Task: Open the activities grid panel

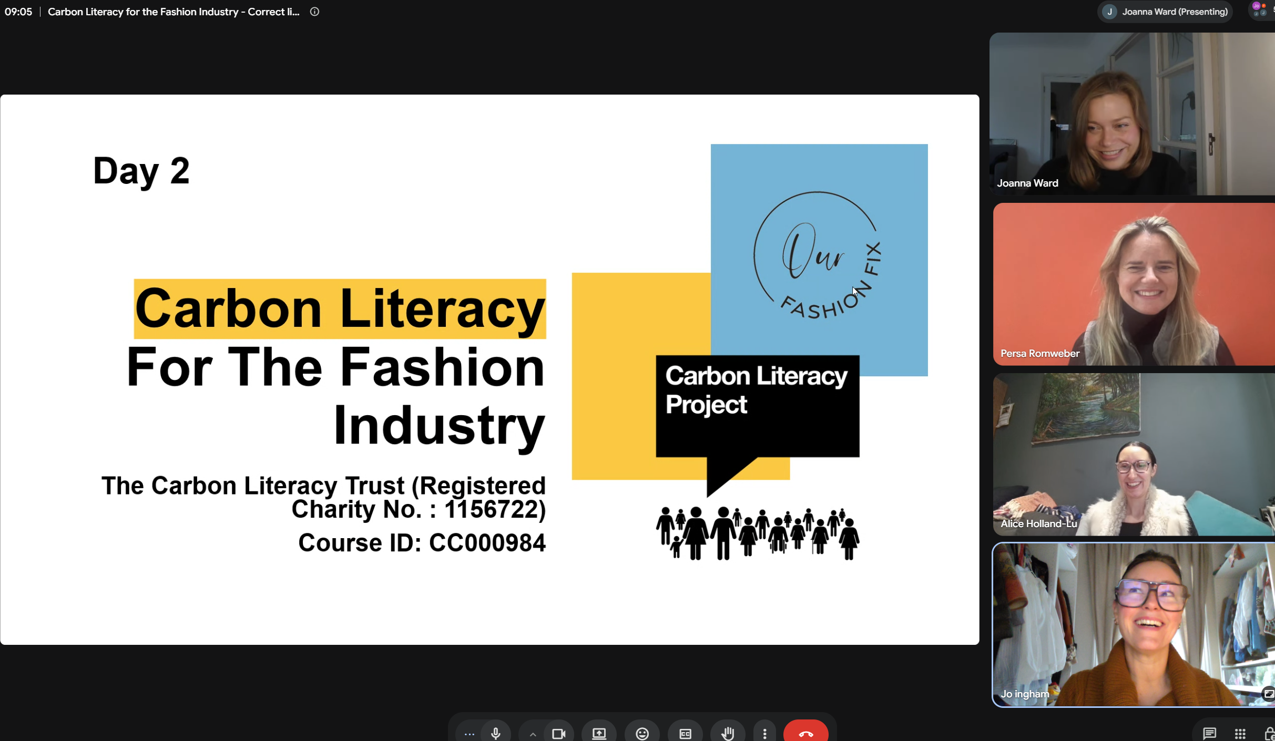Action: [x=1240, y=733]
